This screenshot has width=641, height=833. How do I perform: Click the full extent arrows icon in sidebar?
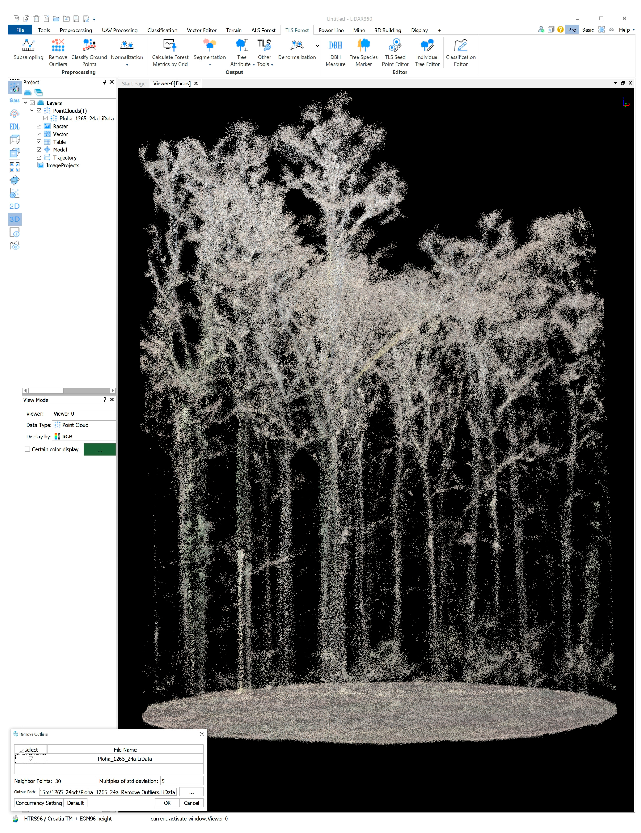(x=15, y=167)
